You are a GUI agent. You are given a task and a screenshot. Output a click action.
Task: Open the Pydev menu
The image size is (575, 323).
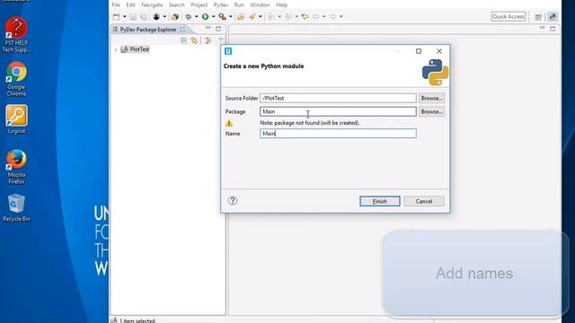click(221, 4)
